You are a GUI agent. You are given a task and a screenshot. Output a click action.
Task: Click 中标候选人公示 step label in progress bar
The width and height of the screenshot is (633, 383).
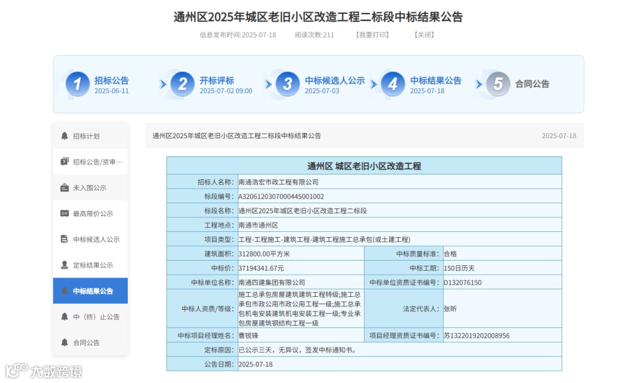pos(335,80)
